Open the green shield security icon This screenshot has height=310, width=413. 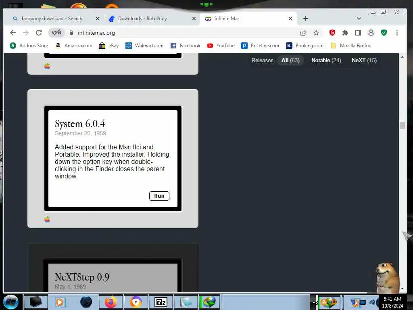384,33
